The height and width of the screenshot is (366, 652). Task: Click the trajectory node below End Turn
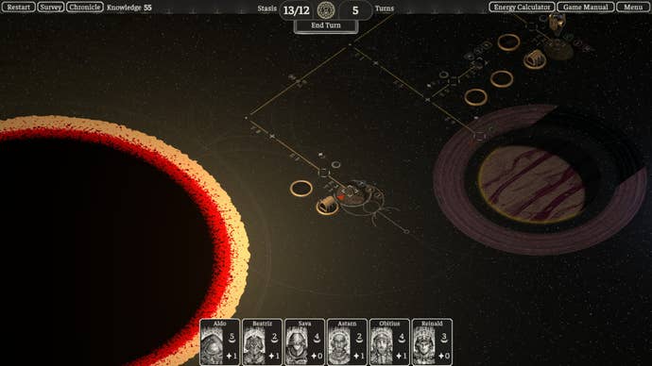click(350, 44)
